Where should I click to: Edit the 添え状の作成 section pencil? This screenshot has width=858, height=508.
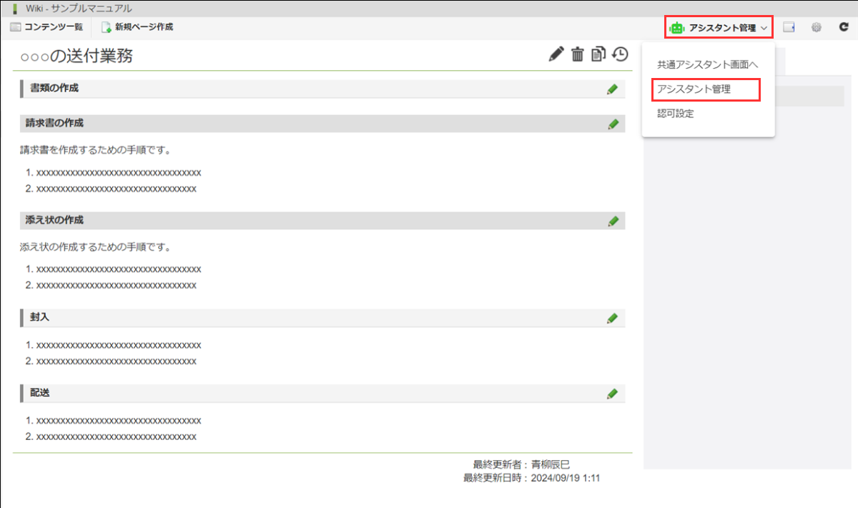click(612, 221)
